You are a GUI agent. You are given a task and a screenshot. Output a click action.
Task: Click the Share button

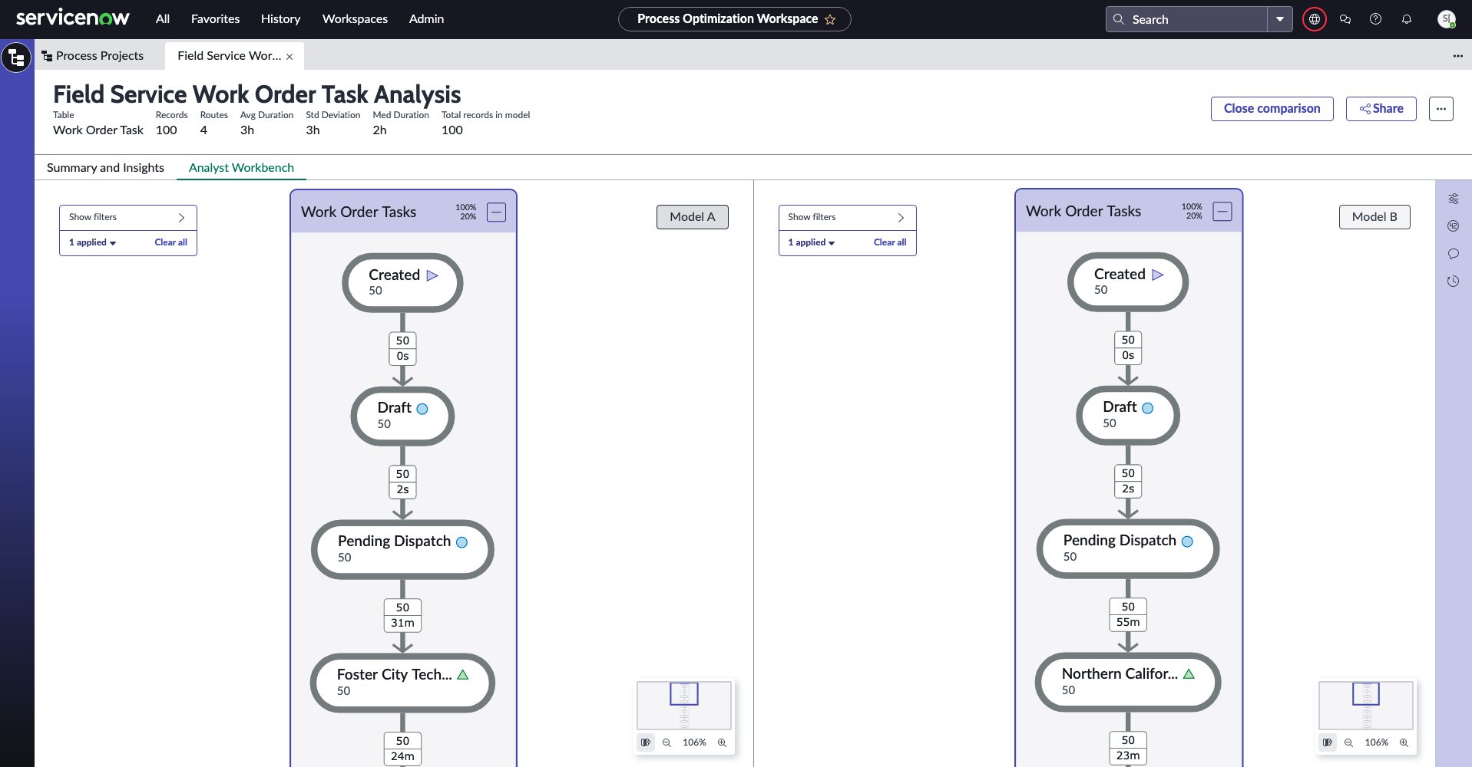(x=1381, y=109)
